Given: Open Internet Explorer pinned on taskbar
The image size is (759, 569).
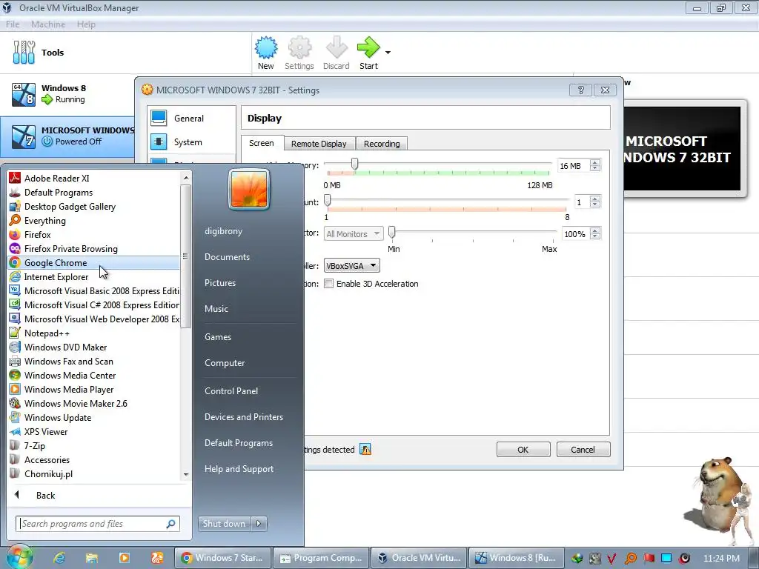Looking at the screenshot, I should 59,558.
